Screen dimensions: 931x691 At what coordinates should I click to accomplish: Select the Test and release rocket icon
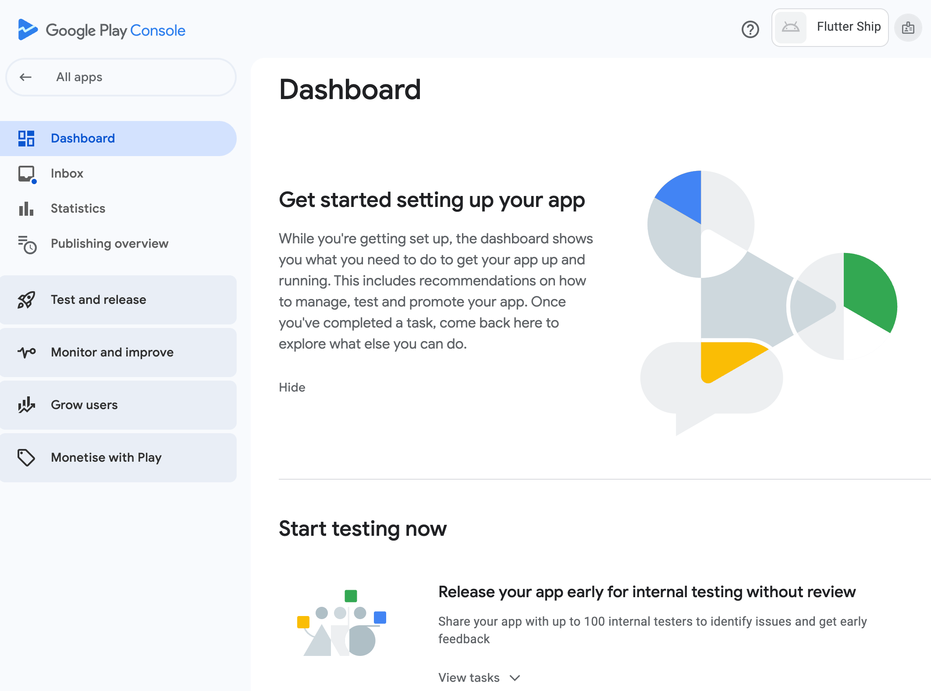26,300
